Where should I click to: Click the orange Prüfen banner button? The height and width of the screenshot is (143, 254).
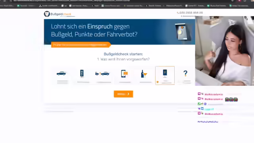coord(81,45)
